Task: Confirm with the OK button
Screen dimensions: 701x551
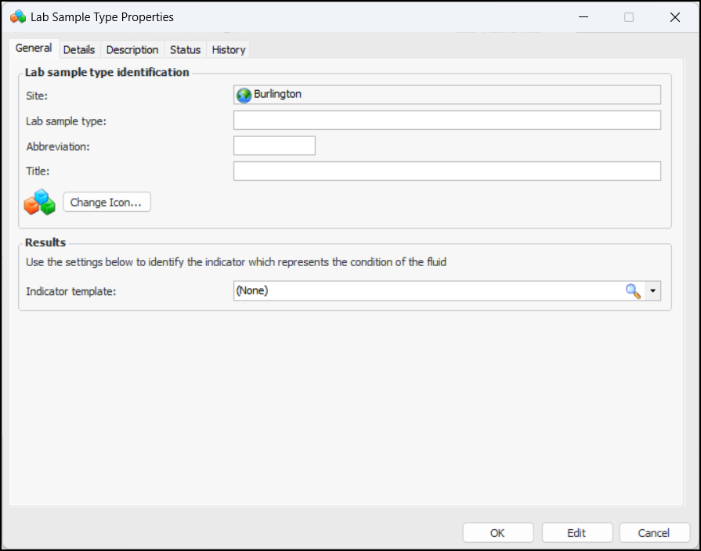Action: [x=497, y=533]
